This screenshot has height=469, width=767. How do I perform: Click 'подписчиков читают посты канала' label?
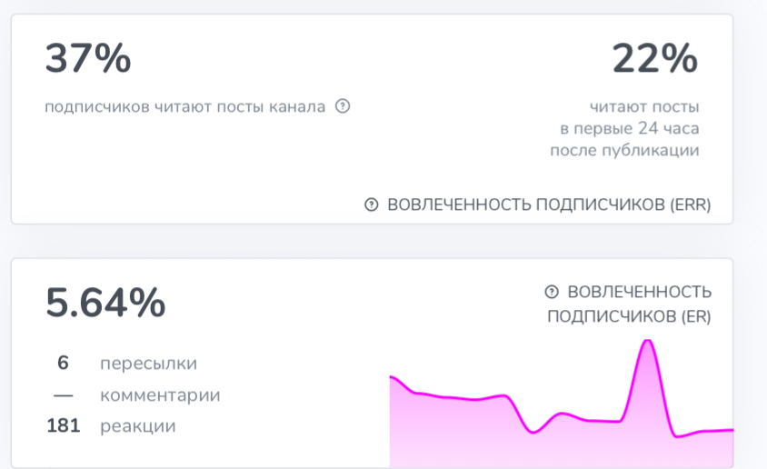pyautogui.click(x=184, y=106)
